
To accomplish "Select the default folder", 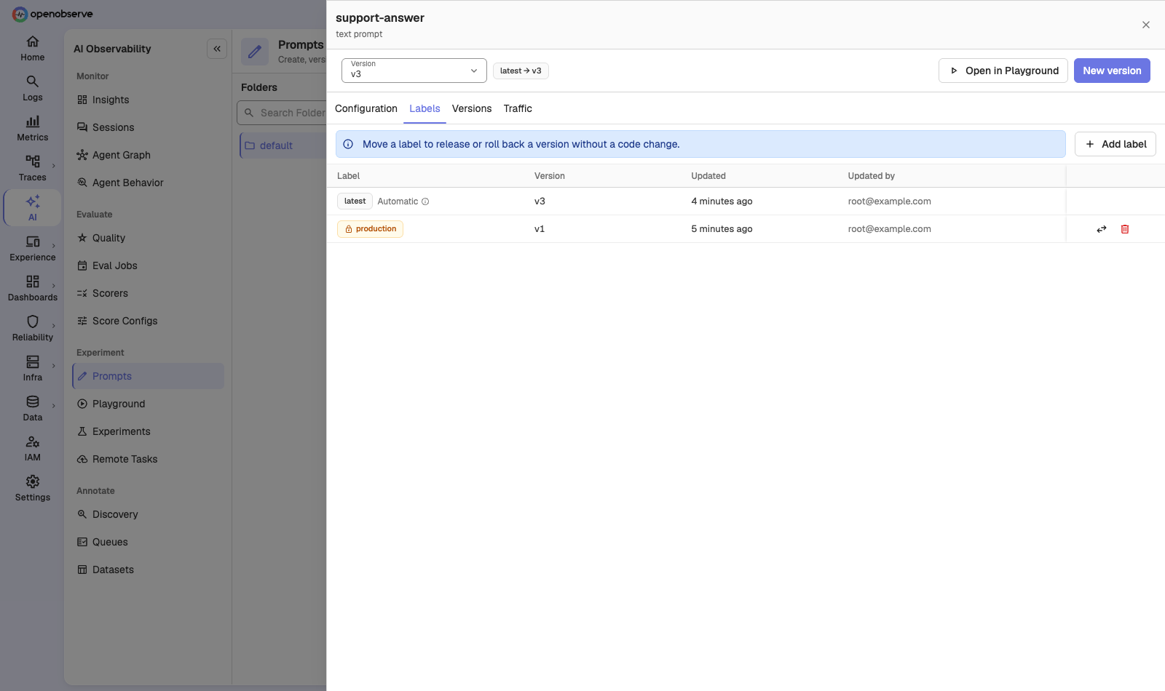I will point(284,145).
